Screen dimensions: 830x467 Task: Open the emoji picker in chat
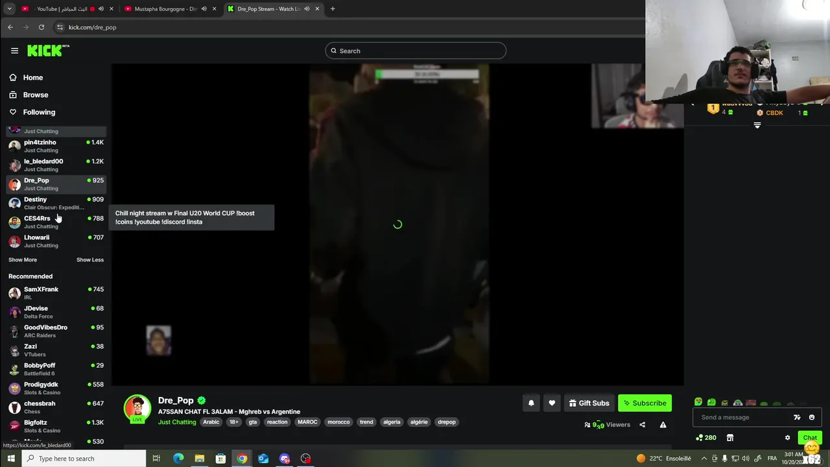click(x=811, y=417)
